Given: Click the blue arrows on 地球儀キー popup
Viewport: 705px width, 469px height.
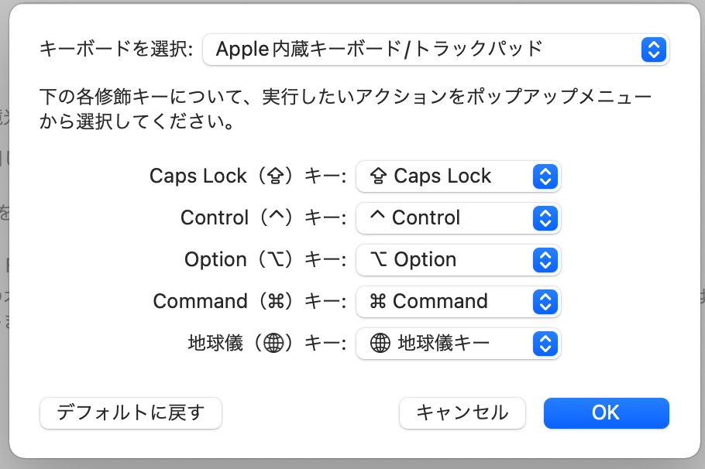Looking at the screenshot, I should pyautogui.click(x=545, y=344).
